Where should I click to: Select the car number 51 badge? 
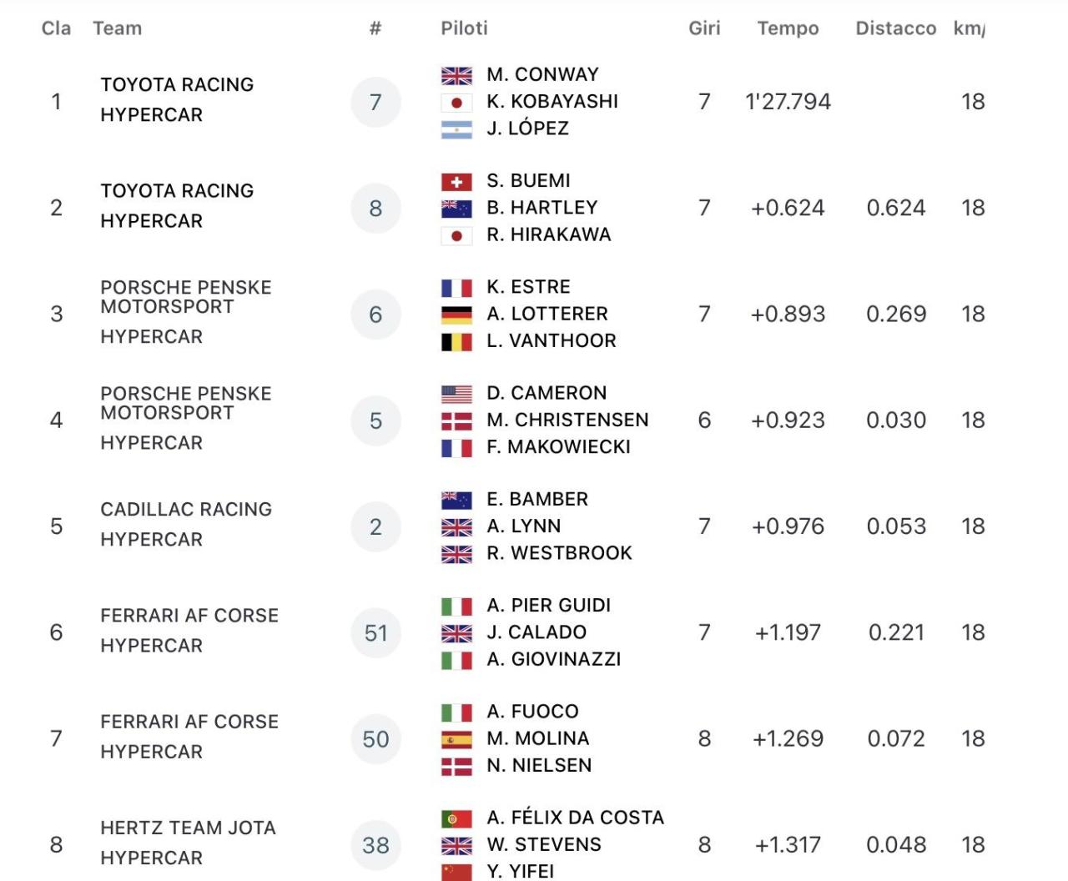tap(375, 633)
